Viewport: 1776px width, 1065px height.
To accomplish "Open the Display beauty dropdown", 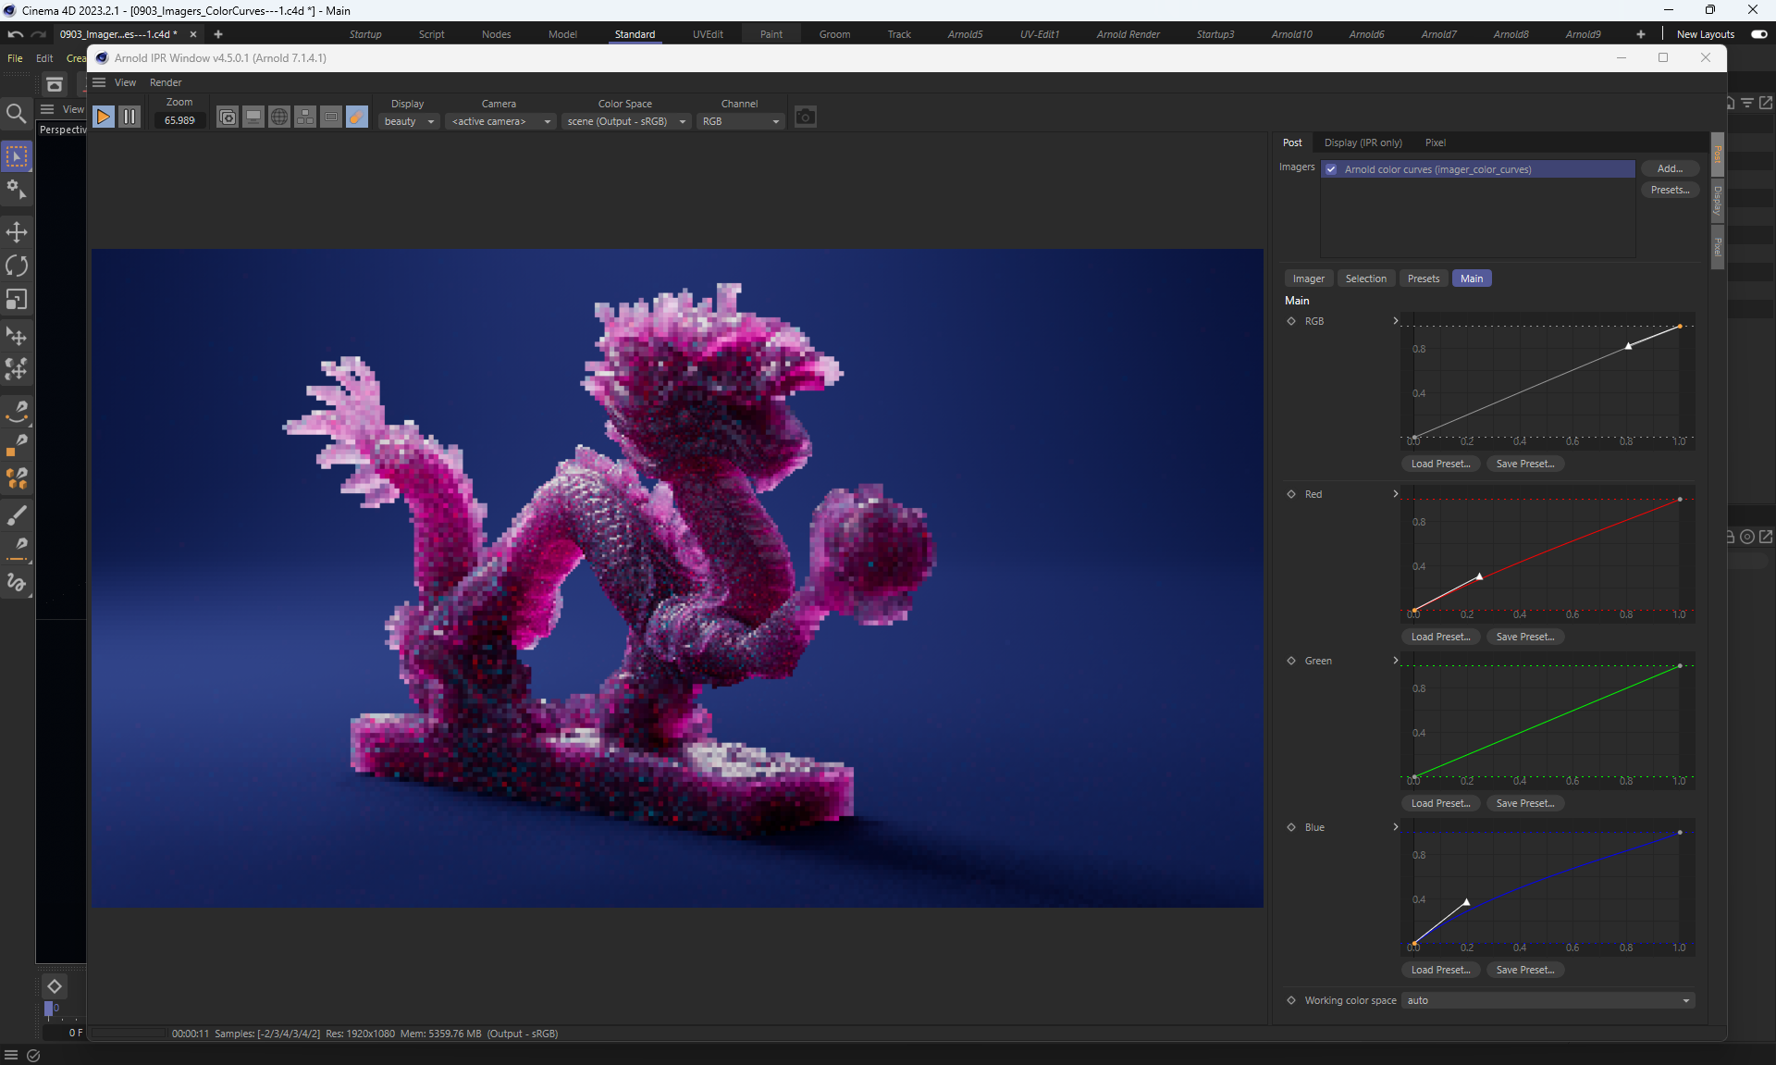I will point(409,121).
